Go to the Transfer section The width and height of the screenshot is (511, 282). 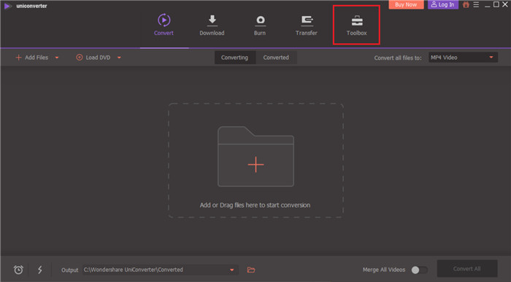pyautogui.click(x=307, y=25)
